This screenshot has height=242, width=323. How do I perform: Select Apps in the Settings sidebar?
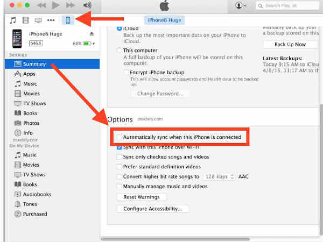click(x=29, y=74)
